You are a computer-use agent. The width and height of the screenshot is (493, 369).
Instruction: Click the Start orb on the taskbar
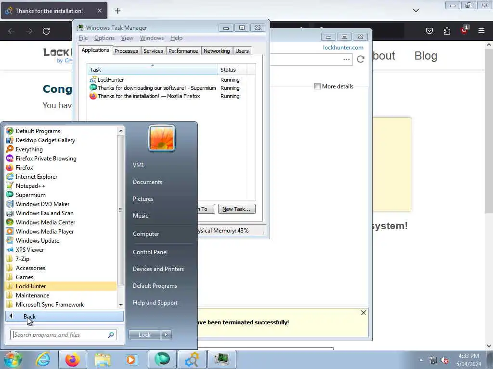pos(13,359)
